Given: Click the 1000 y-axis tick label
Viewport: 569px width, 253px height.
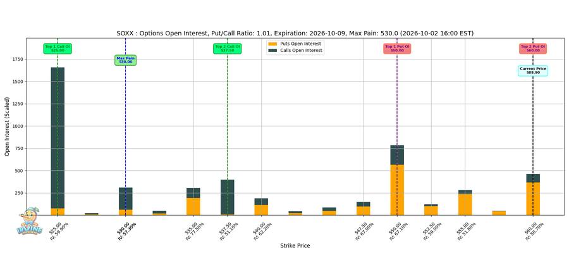Looking at the screenshot, I should click(17, 126).
